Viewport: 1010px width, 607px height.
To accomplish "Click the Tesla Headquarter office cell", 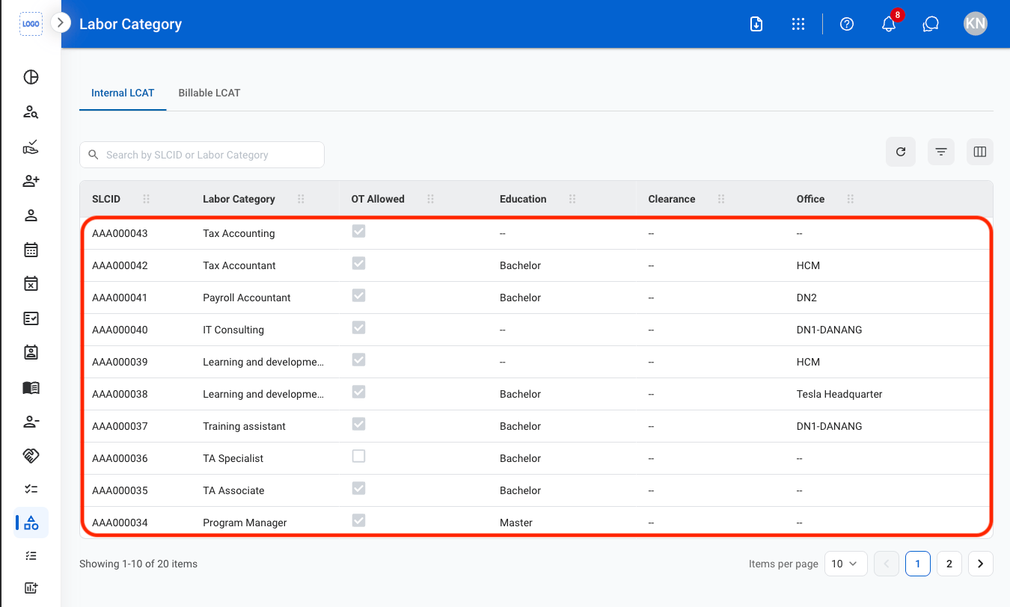I will click(x=839, y=394).
